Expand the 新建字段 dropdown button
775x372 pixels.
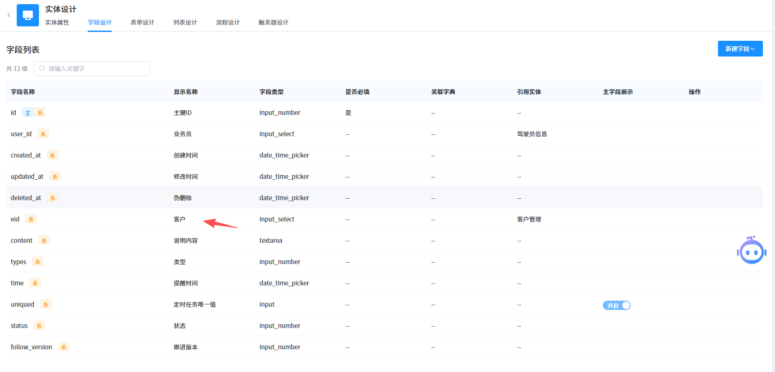coord(740,49)
